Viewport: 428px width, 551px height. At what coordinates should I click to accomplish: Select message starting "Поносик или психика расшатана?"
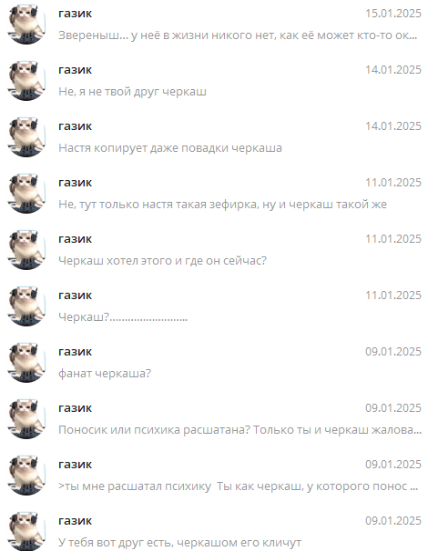click(214, 419)
